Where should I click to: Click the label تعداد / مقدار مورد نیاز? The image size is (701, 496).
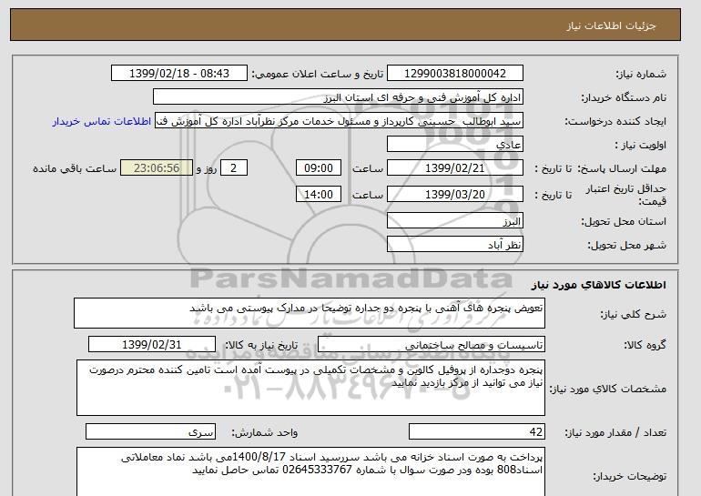click(x=615, y=432)
